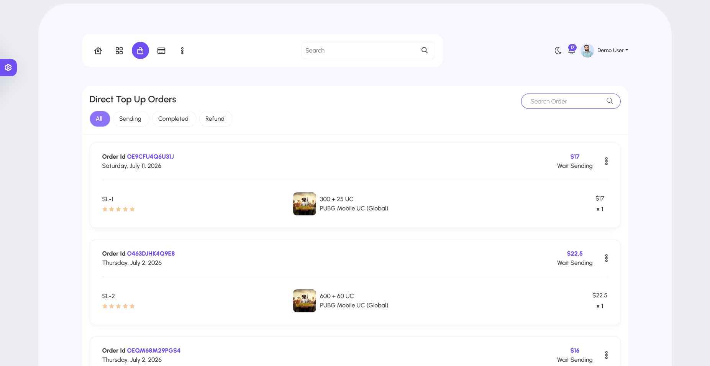Click the Saturday, July 11, 2026 date
This screenshot has width=710, height=366.
coord(132,166)
